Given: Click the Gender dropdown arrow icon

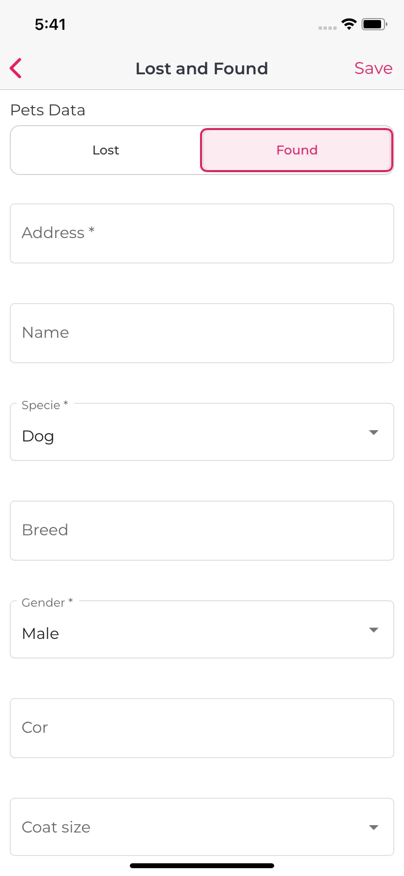Looking at the screenshot, I should coord(374,630).
